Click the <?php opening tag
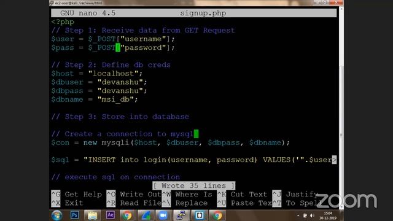 pos(63,22)
